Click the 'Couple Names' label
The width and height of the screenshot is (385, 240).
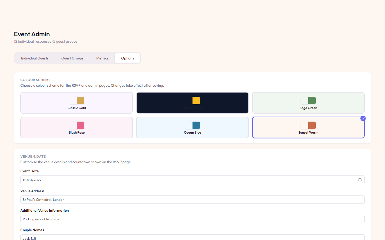[32, 230]
